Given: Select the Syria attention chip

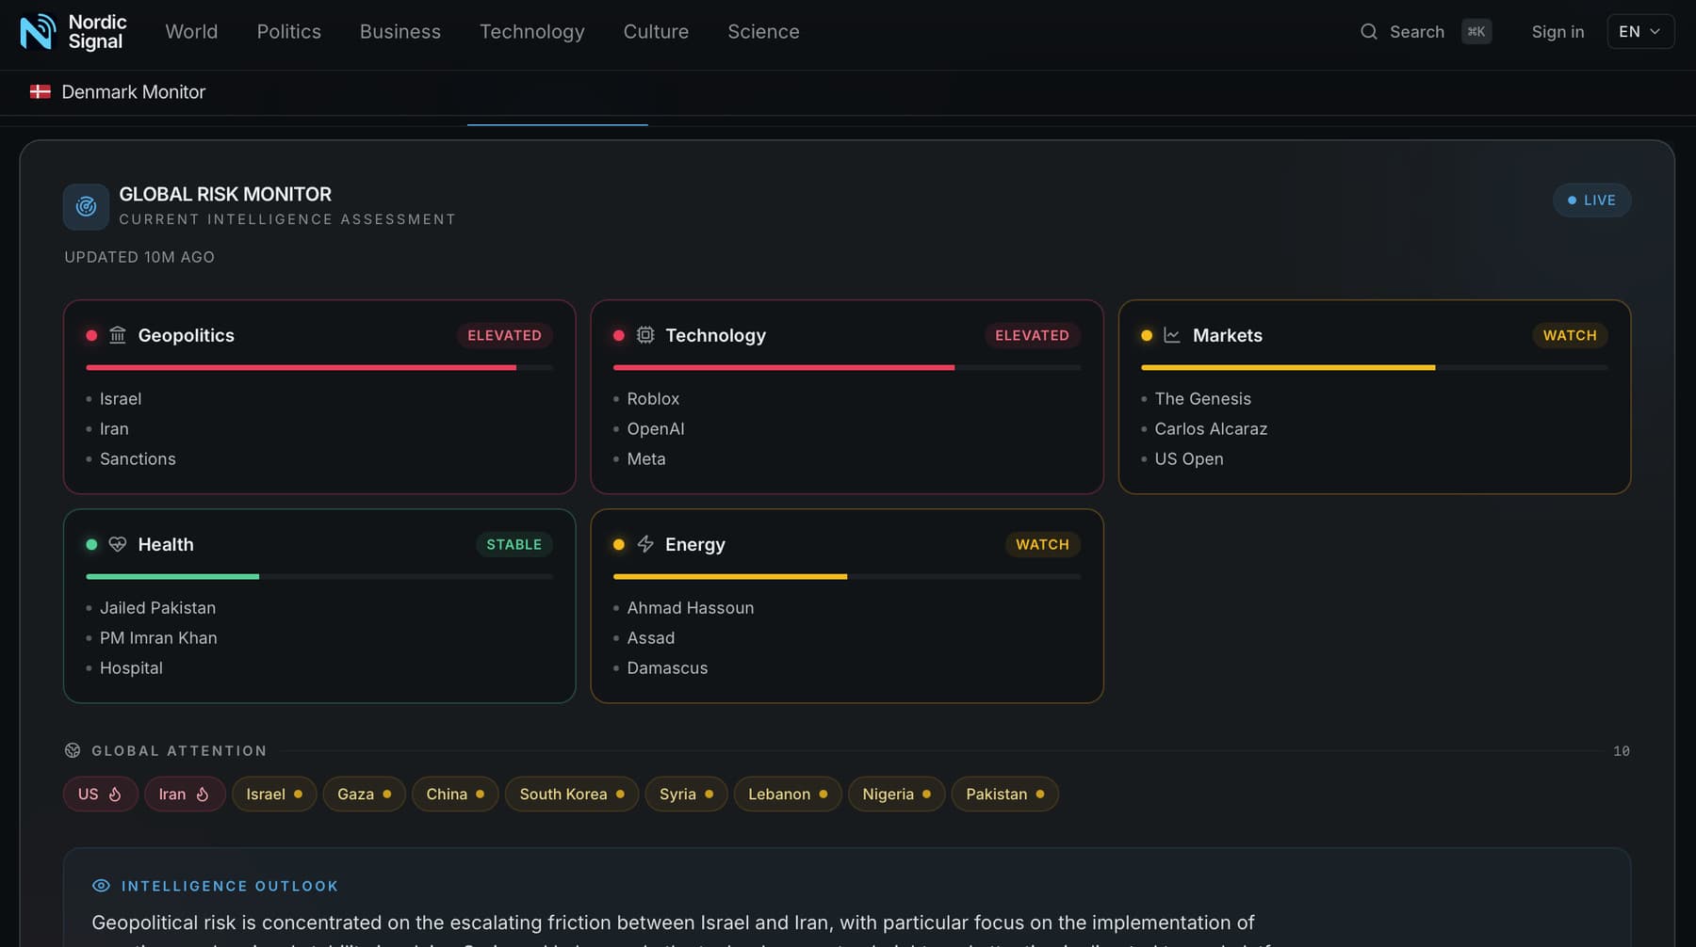Looking at the screenshot, I should tap(686, 795).
